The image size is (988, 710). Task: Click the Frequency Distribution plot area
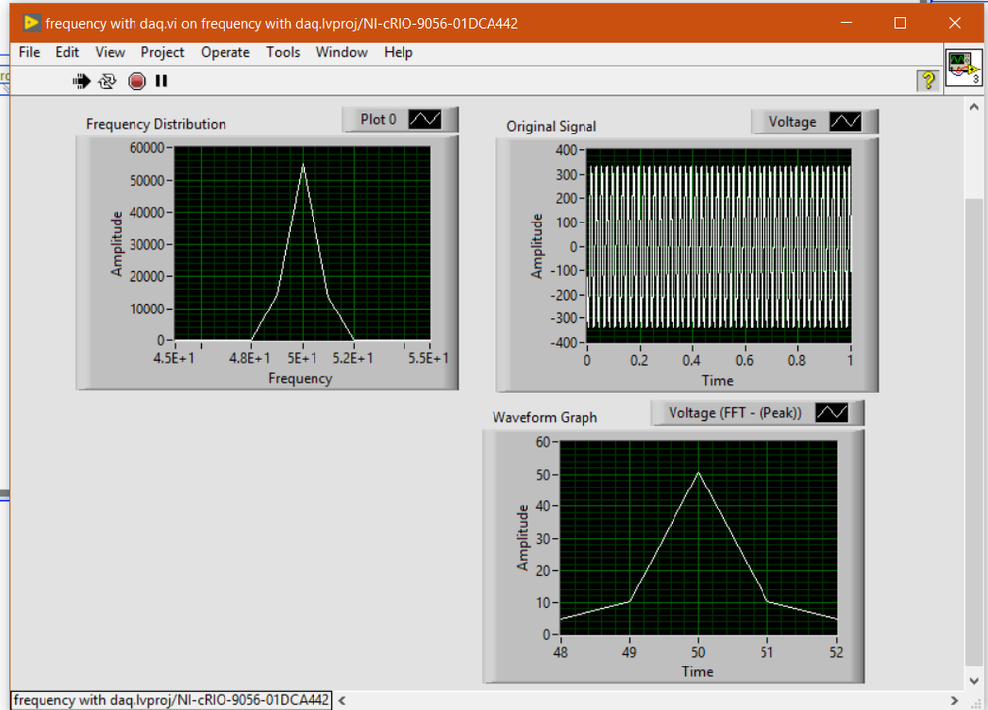(303, 244)
